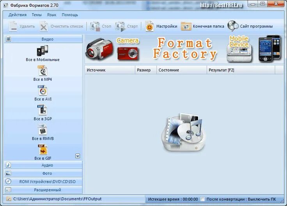The width and height of the screenshot is (287, 206).
Task: Click the Сайт программы label
Action: [256, 27]
